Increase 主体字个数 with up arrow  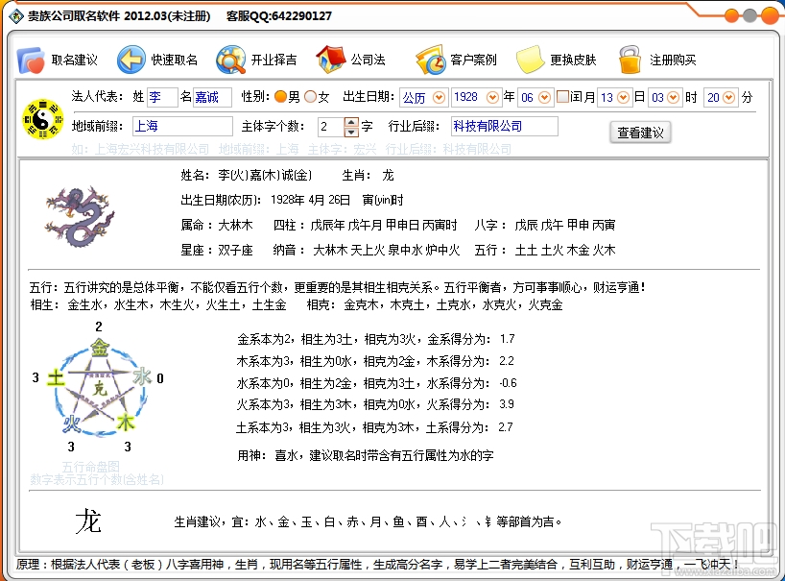[x=351, y=122]
